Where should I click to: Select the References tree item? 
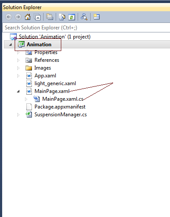(47, 60)
